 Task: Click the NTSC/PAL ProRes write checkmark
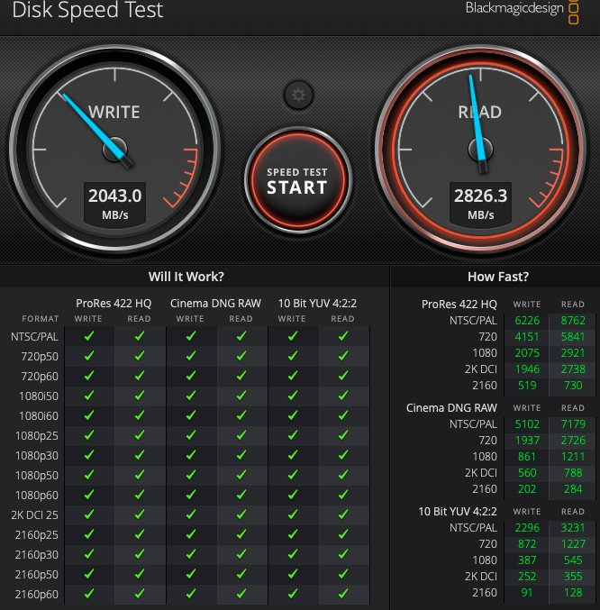89,336
